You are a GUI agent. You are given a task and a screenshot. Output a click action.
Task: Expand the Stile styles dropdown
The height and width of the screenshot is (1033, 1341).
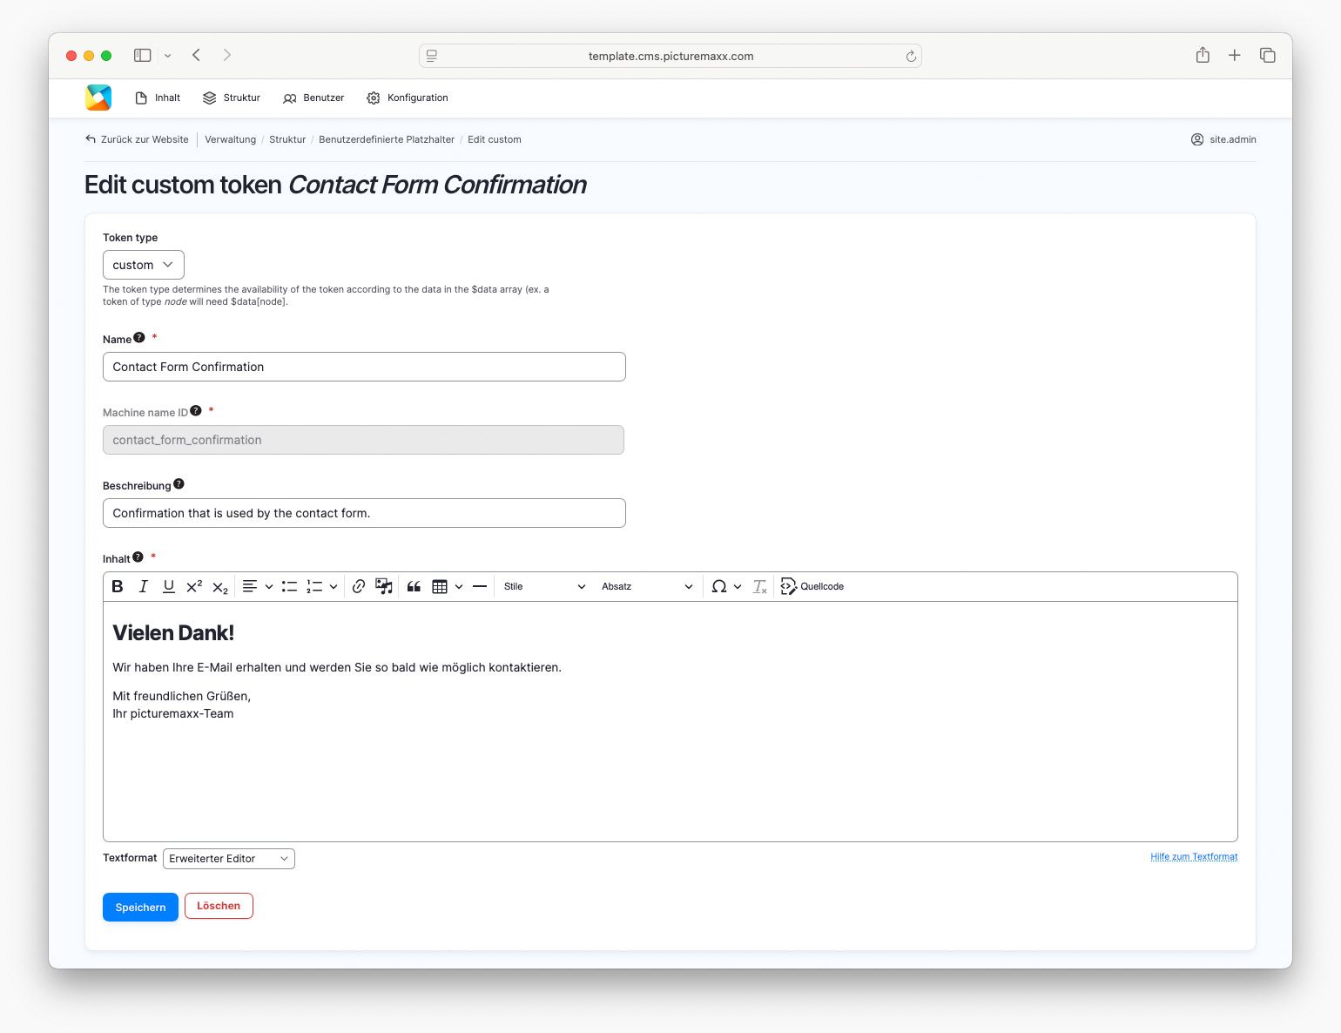point(544,587)
